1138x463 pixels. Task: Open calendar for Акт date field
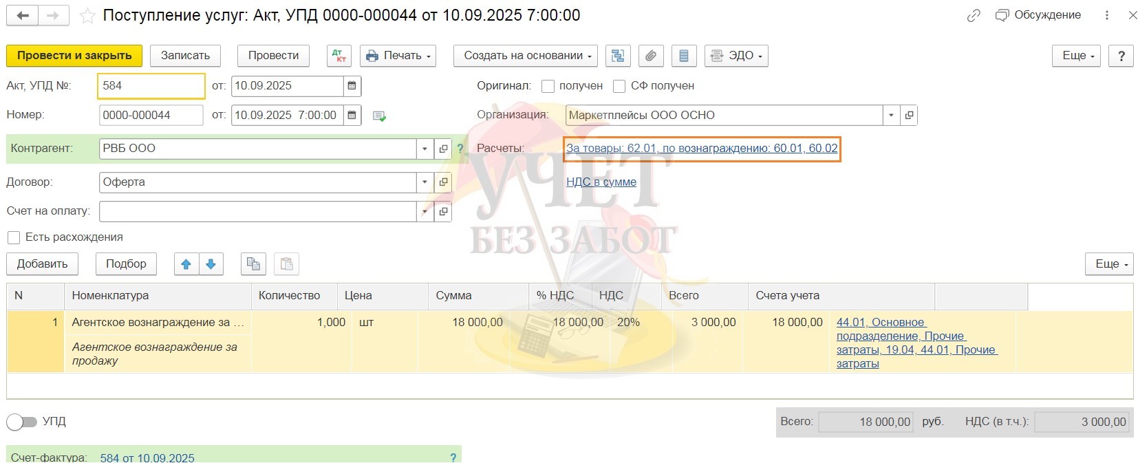tap(352, 86)
